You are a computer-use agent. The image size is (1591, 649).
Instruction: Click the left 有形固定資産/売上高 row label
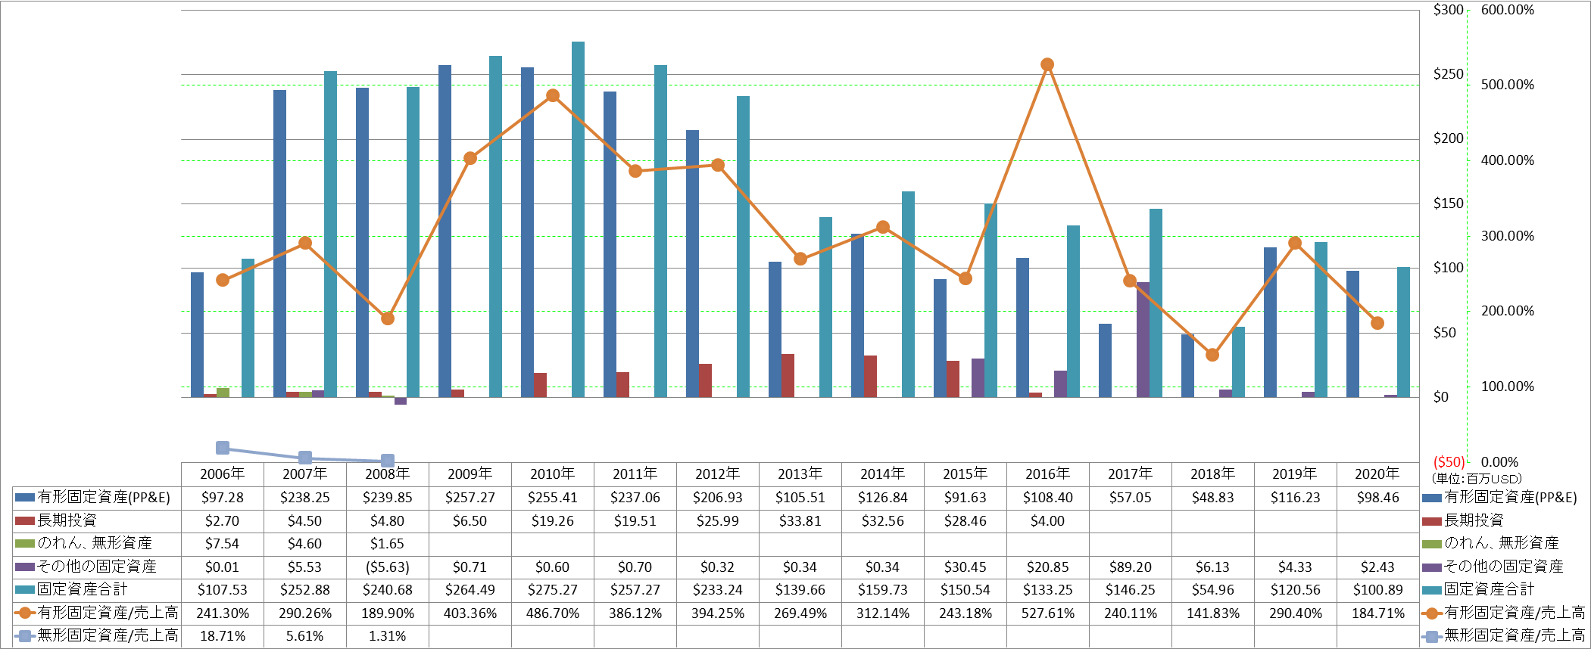108,613
